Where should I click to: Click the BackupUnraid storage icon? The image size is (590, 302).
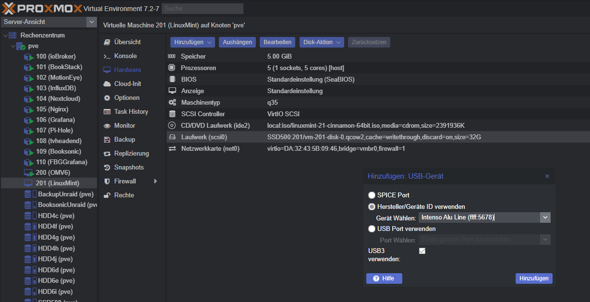(x=30, y=194)
